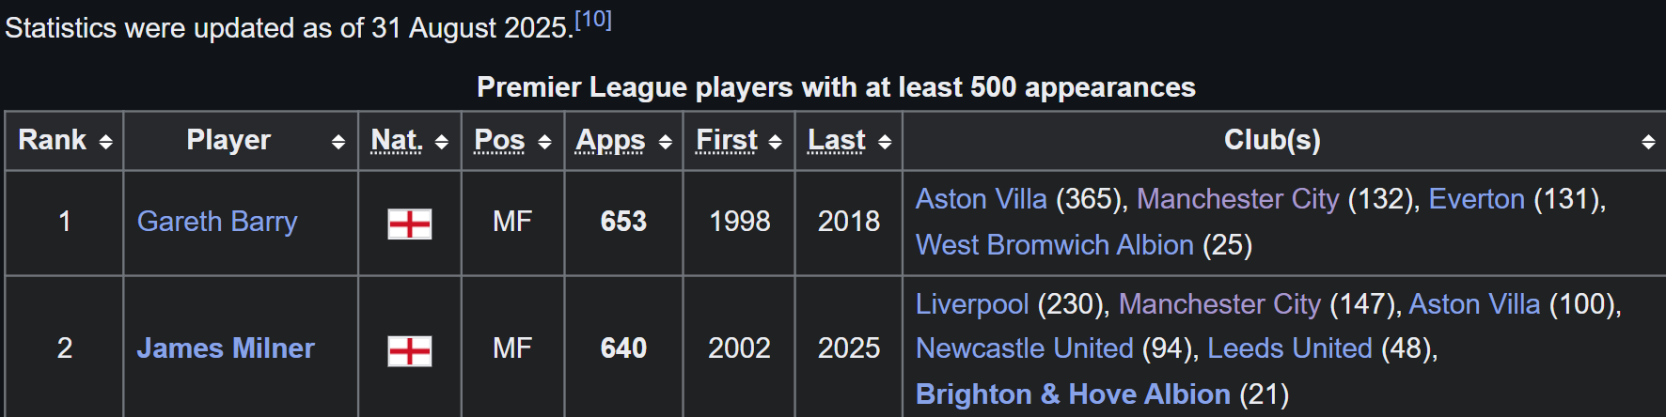Open citation reference [10]

pyautogui.click(x=593, y=20)
